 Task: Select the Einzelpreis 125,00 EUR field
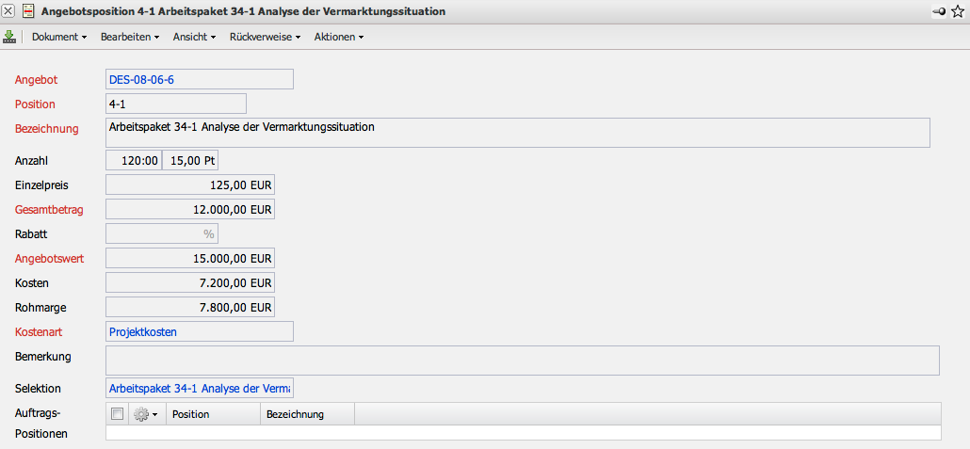point(190,184)
